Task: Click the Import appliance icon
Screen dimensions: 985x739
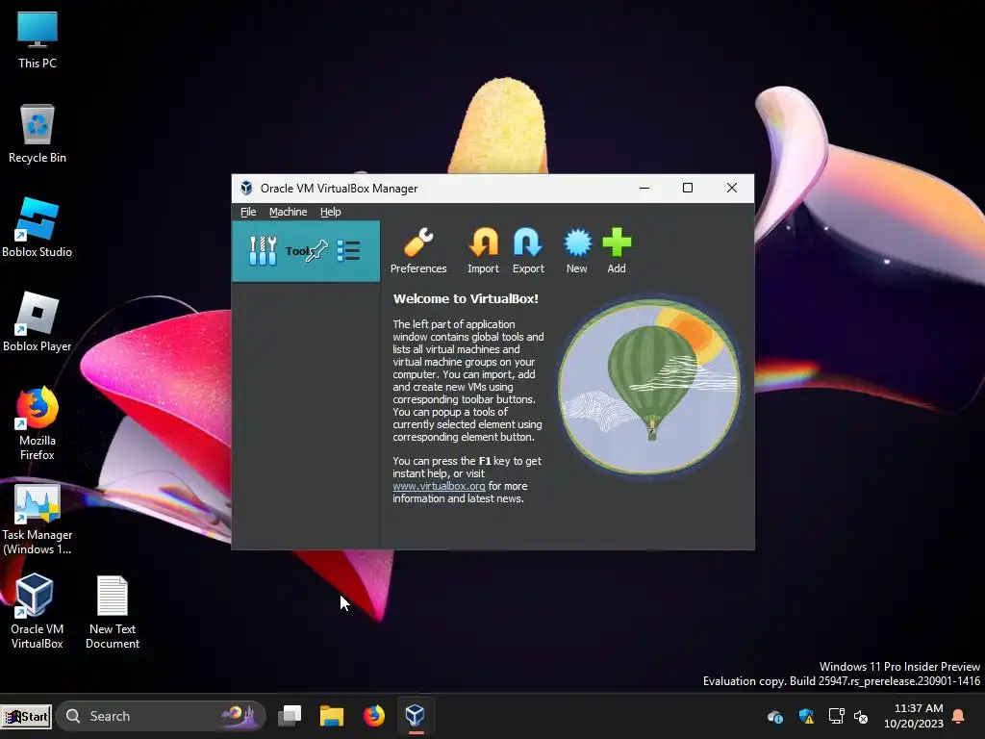Action: click(483, 251)
